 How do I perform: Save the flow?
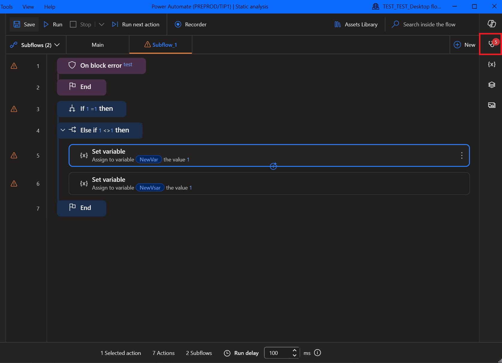click(x=24, y=24)
